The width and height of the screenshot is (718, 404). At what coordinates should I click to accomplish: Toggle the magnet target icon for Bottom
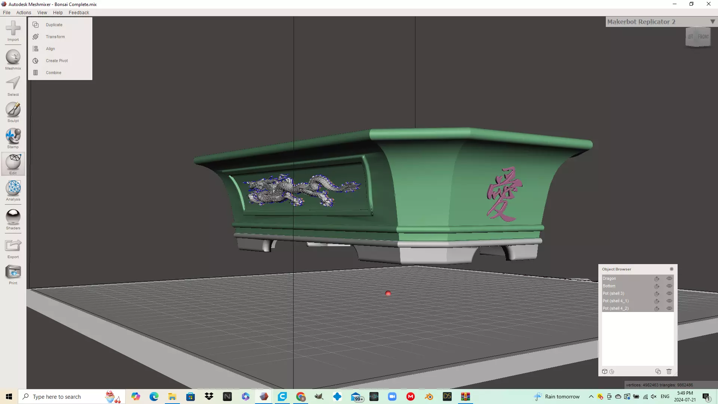[x=657, y=286]
